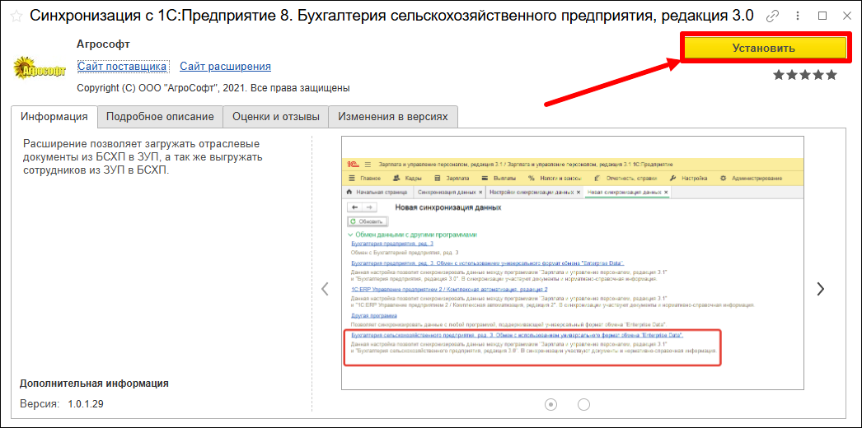This screenshot has width=862, height=428.
Task: Copy link using the chain icon
Action: coord(772,16)
